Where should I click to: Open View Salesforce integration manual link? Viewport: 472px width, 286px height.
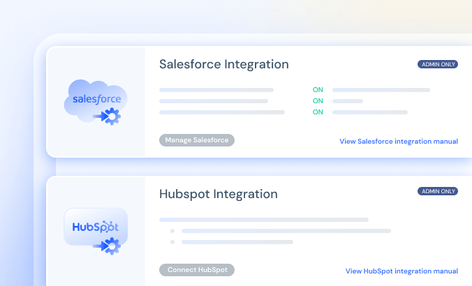[x=399, y=142]
